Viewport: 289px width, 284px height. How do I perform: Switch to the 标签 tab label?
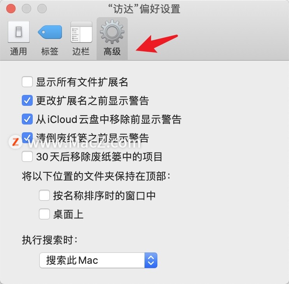[x=50, y=51]
